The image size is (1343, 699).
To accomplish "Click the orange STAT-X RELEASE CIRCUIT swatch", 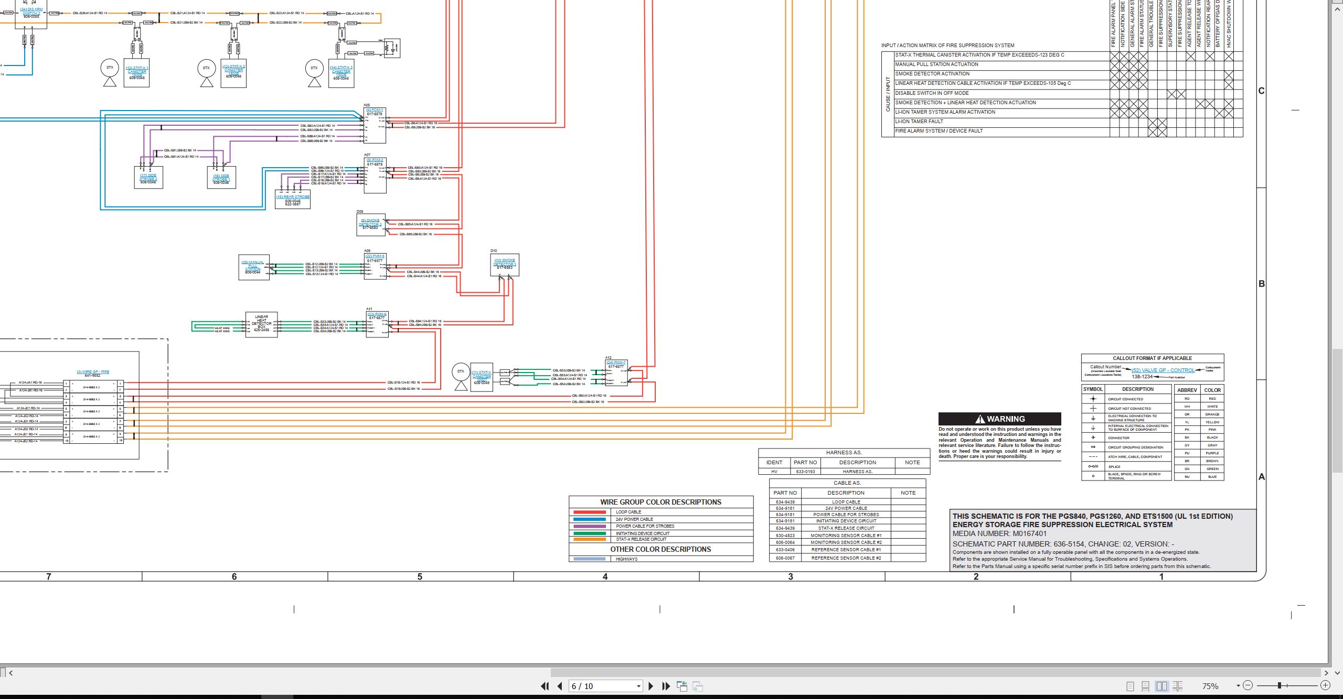I will 590,539.
